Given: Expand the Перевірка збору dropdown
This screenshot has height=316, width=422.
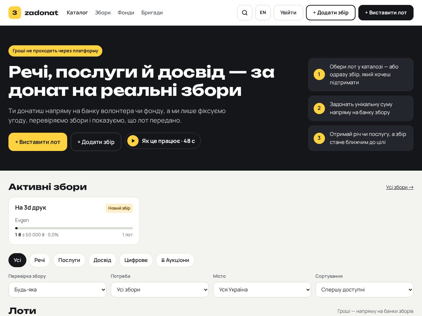Looking at the screenshot, I should pos(57,290).
